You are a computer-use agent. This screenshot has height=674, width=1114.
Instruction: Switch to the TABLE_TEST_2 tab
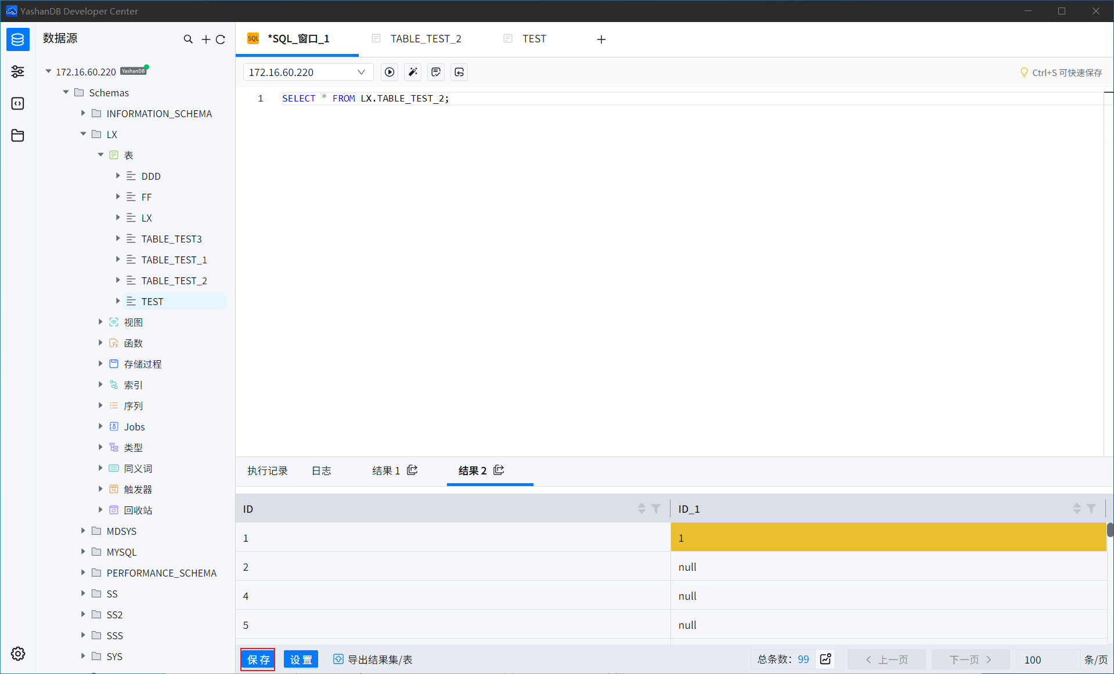click(426, 39)
